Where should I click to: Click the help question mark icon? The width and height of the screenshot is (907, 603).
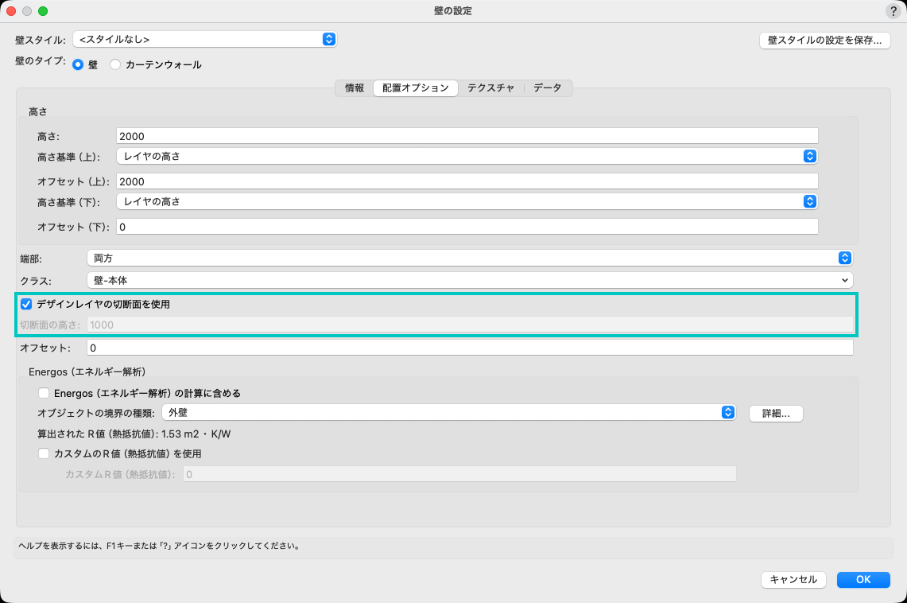coord(892,11)
